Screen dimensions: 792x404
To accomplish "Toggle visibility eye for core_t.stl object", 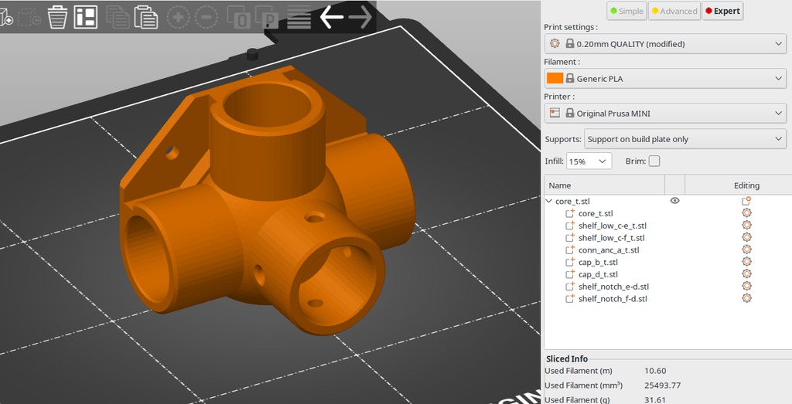I will (674, 201).
